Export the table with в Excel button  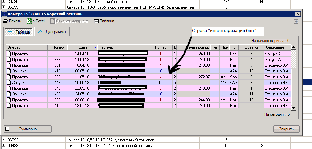coord(36,21)
